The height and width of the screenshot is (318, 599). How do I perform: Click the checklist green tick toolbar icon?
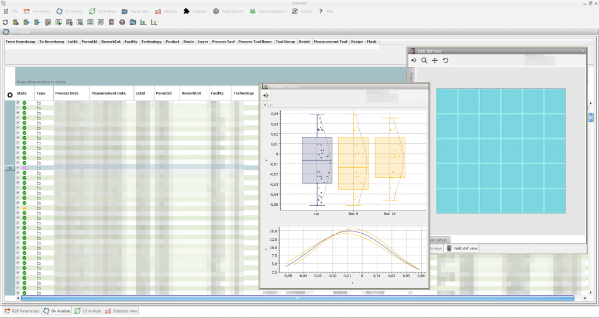(x=101, y=23)
